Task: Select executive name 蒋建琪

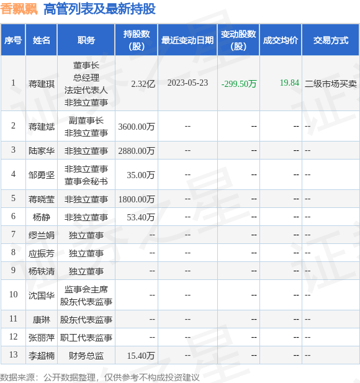Action: tap(42, 84)
